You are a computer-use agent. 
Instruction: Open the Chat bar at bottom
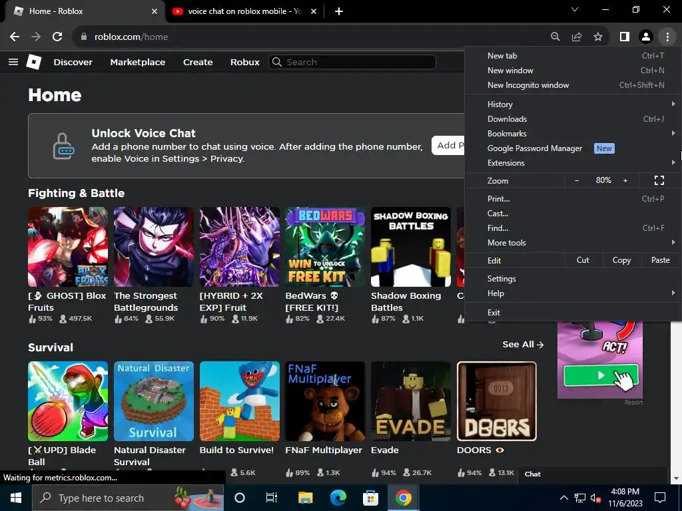coord(592,474)
